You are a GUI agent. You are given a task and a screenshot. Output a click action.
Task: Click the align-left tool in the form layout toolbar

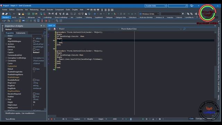click(x=49, y=14)
